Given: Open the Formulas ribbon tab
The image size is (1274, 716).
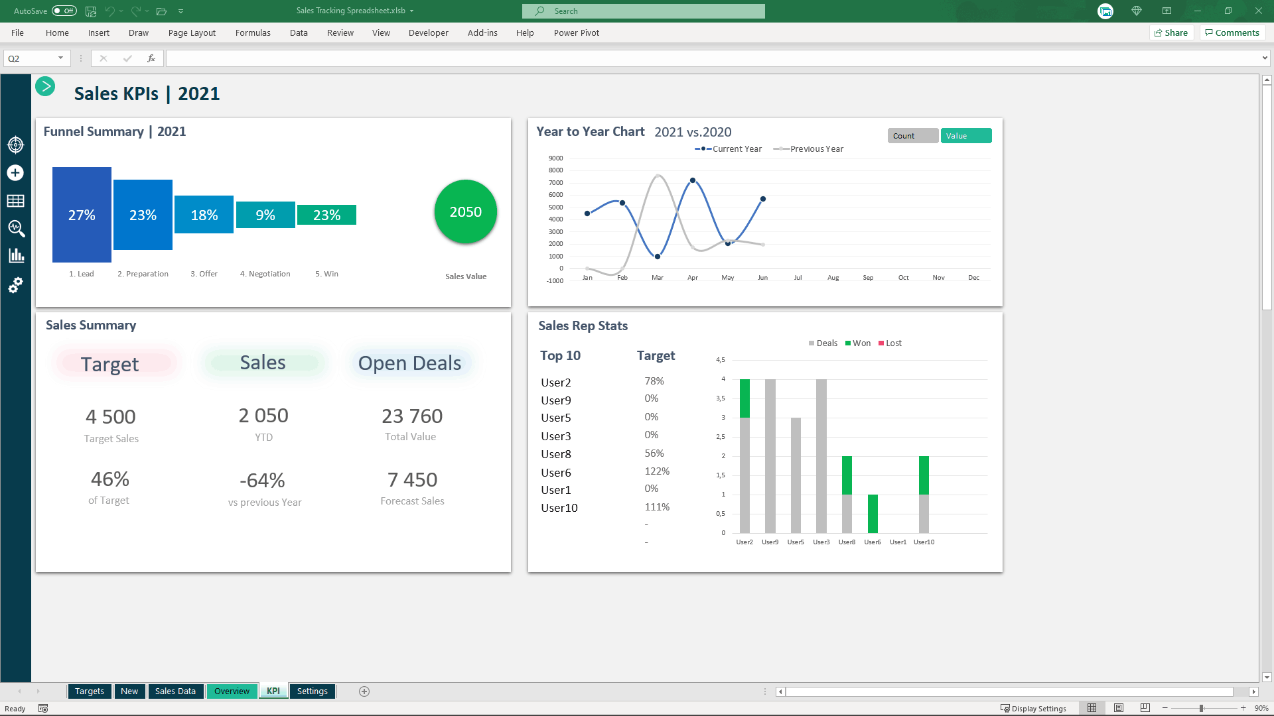Looking at the screenshot, I should [x=253, y=33].
